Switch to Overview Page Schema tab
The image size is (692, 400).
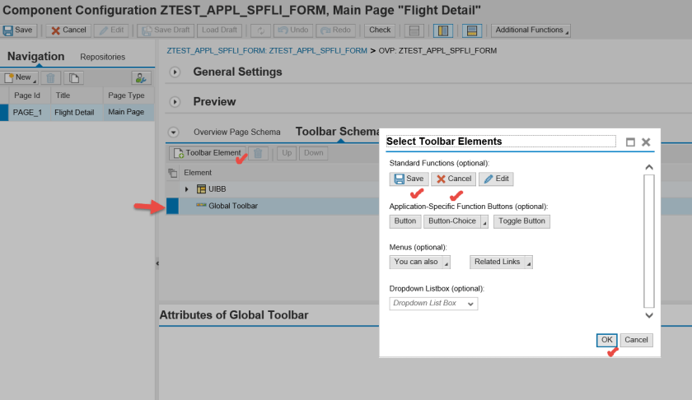coord(236,132)
